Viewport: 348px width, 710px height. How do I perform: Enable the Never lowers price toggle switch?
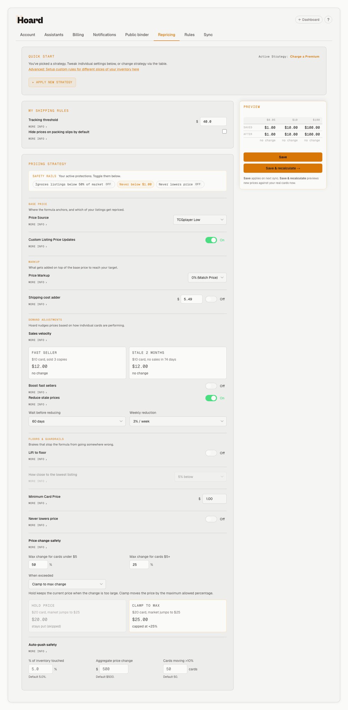click(211, 519)
